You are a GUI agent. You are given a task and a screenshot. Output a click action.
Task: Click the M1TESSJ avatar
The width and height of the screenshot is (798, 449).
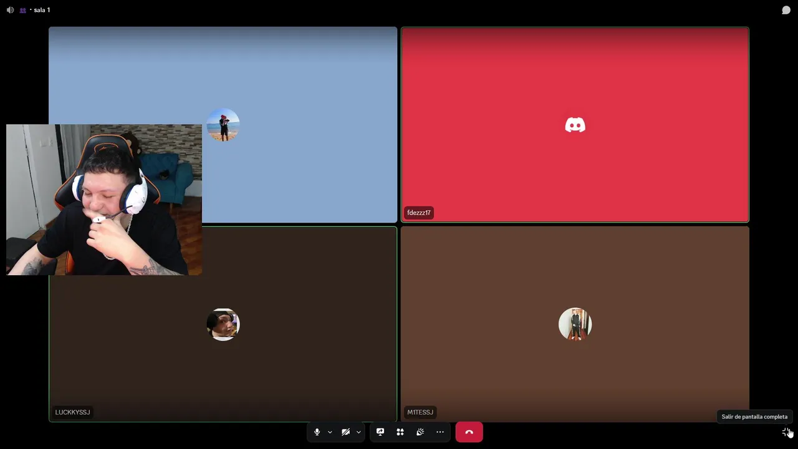coord(575,324)
